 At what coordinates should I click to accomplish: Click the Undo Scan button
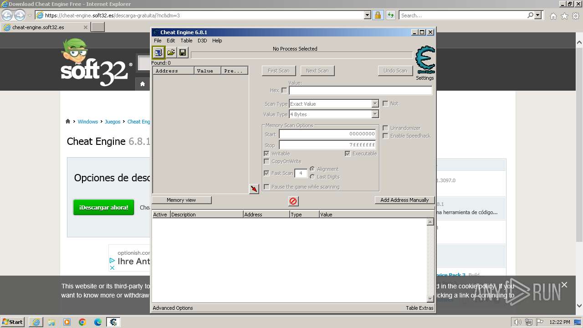(395, 71)
